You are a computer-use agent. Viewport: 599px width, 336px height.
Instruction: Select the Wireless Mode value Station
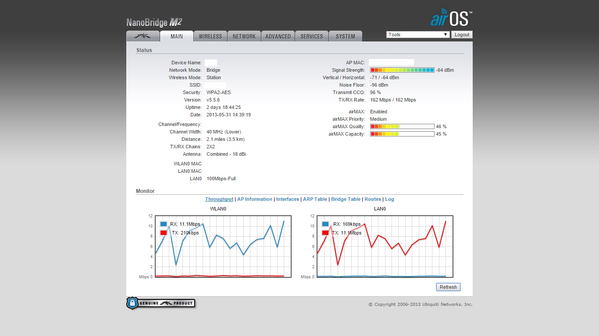(x=214, y=77)
